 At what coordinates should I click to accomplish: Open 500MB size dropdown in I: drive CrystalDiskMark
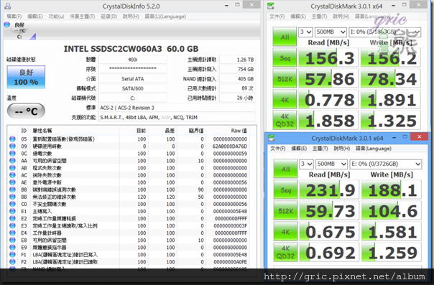331,32
